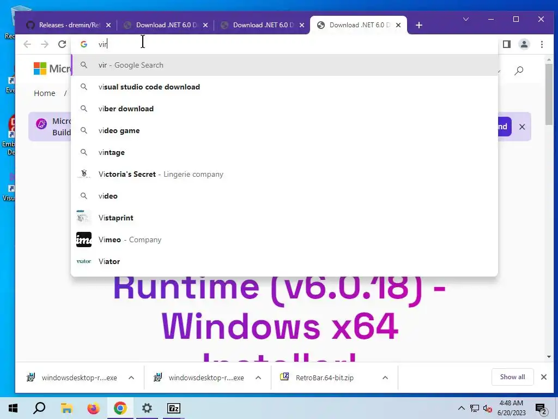Open the tab search chevron
The height and width of the screenshot is (419, 558).
click(x=465, y=19)
